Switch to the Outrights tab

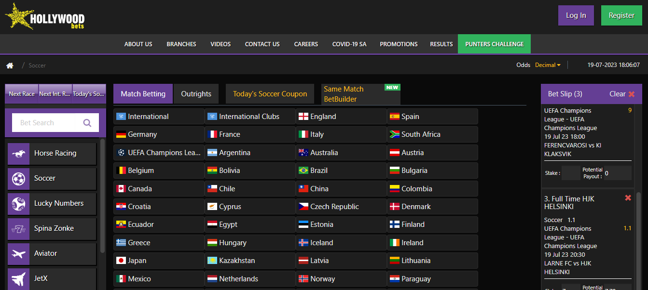pyautogui.click(x=196, y=93)
